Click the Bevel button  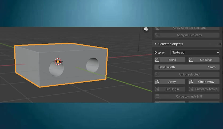(170, 60)
